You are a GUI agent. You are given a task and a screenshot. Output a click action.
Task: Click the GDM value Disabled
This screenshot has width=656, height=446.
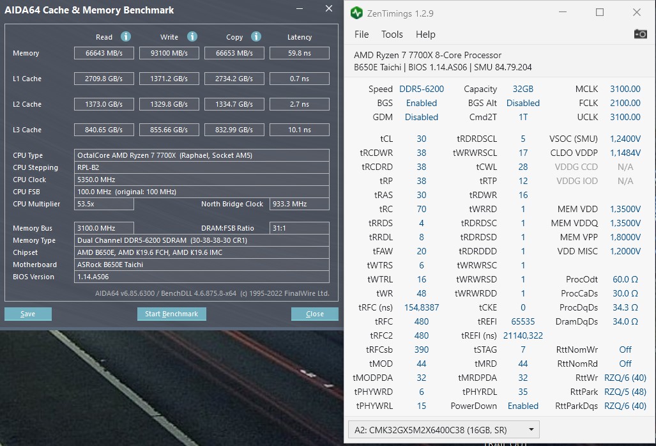pos(422,117)
